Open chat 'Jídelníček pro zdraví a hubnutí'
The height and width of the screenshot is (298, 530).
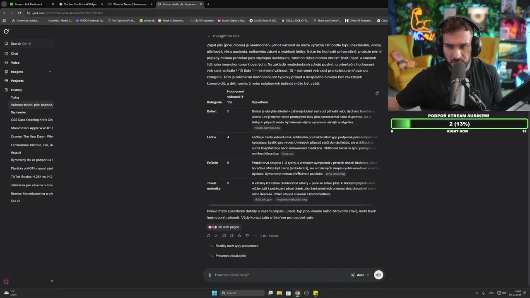click(32, 185)
